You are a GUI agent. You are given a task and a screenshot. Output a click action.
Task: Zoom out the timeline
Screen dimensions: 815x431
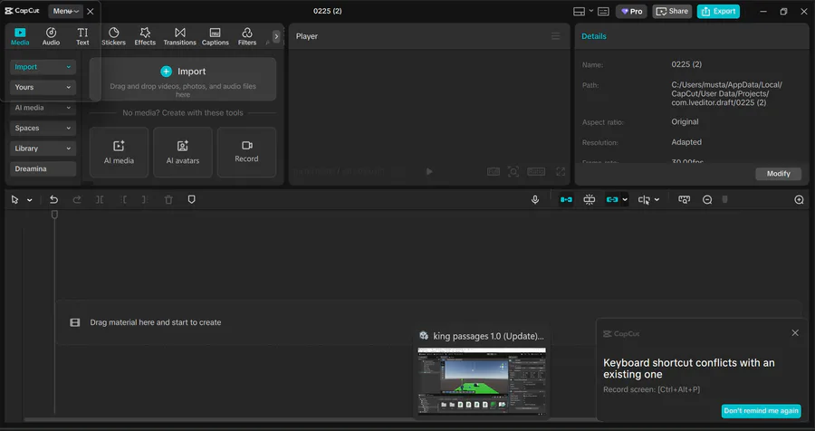(707, 199)
